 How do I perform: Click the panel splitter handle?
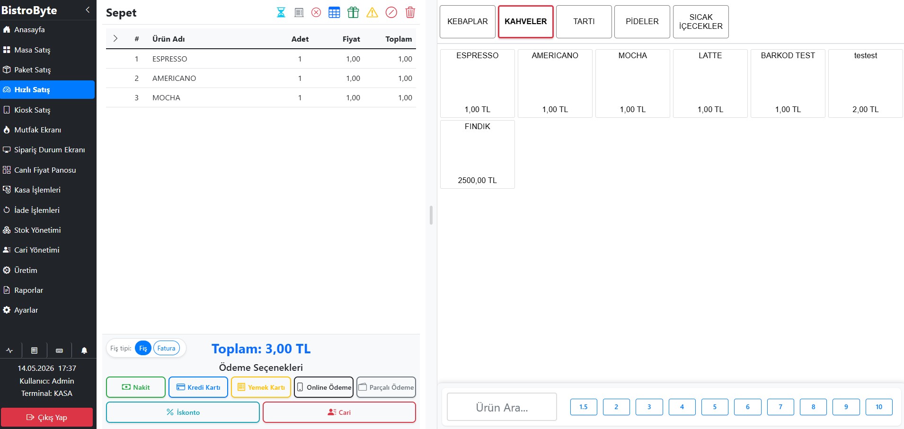click(x=431, y=215)
